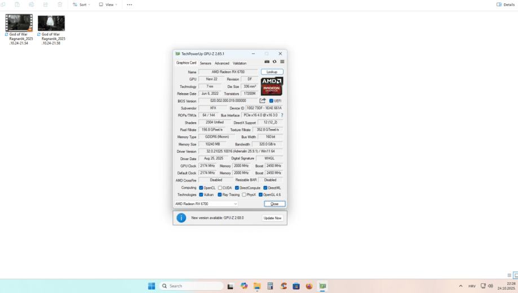
Task: Open the Windows Start menu
Action: (152, 286)
